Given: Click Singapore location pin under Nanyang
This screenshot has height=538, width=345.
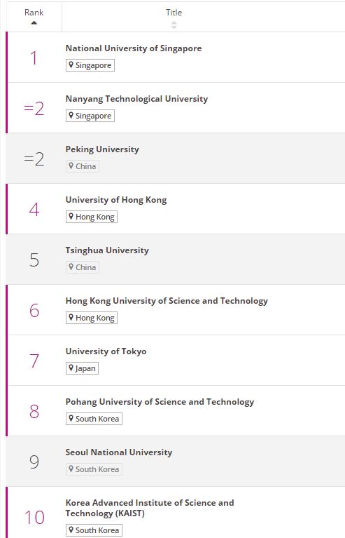Looking at the screenshot, I should point(71,115).
